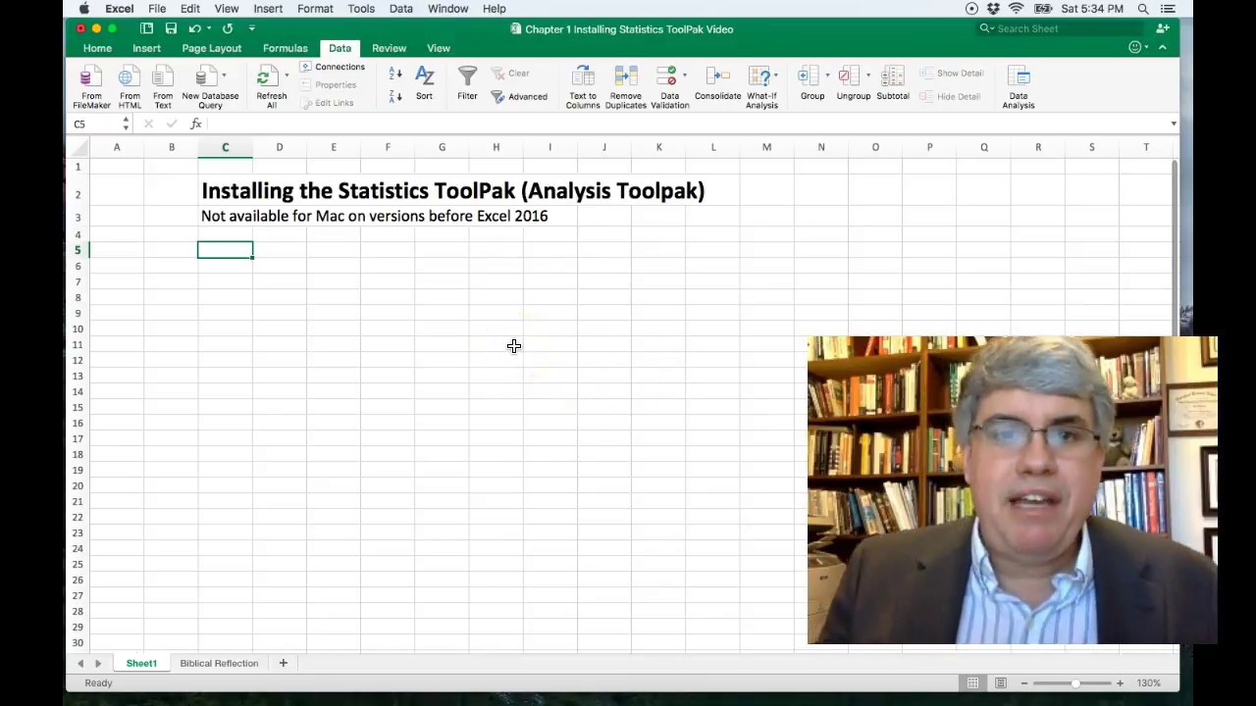Screen dimensions: 1256x706
Task: Click the Name Box showing C5
Action: [x=96, y=124]
